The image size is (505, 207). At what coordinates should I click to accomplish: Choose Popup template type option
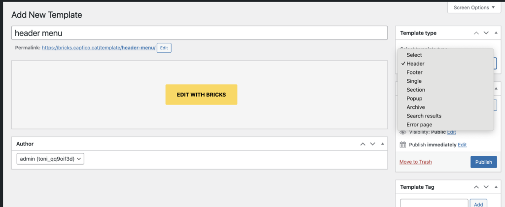coord(414,99)
